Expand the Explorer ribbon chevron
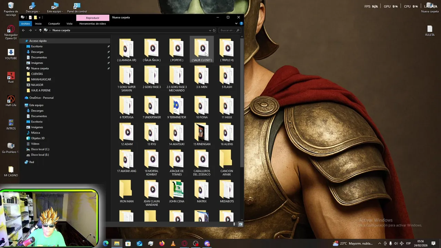Screen dimensions: 441x248 coord(236,23)
